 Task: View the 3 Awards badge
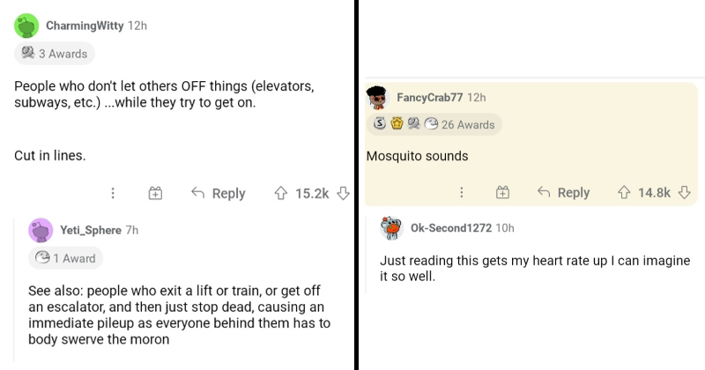pos(55,54)
